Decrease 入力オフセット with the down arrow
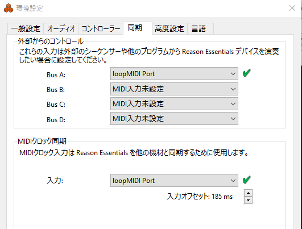The width and height of the screenshot is (302, 229). (248, 201)
